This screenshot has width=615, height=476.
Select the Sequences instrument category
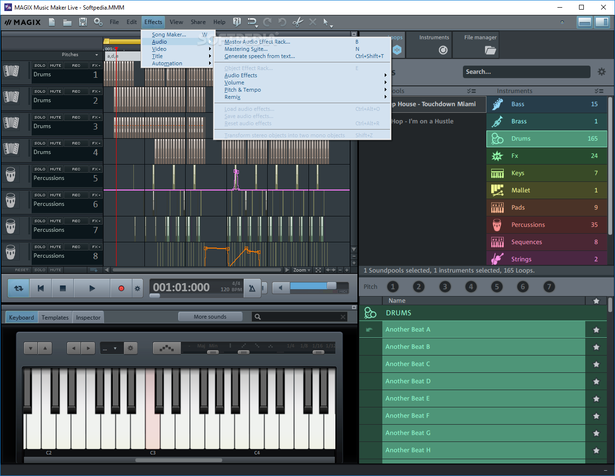pos(547,242)
